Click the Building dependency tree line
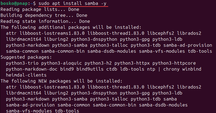This screenshot has width=216, height=113. click(x=44, y=15)
